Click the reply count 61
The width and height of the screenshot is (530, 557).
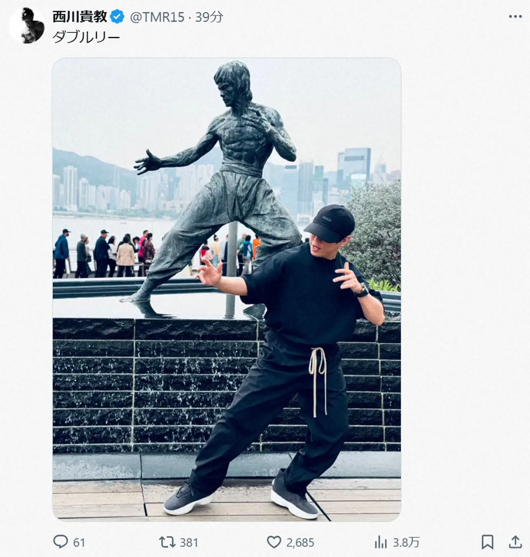(x=79, y=542)
